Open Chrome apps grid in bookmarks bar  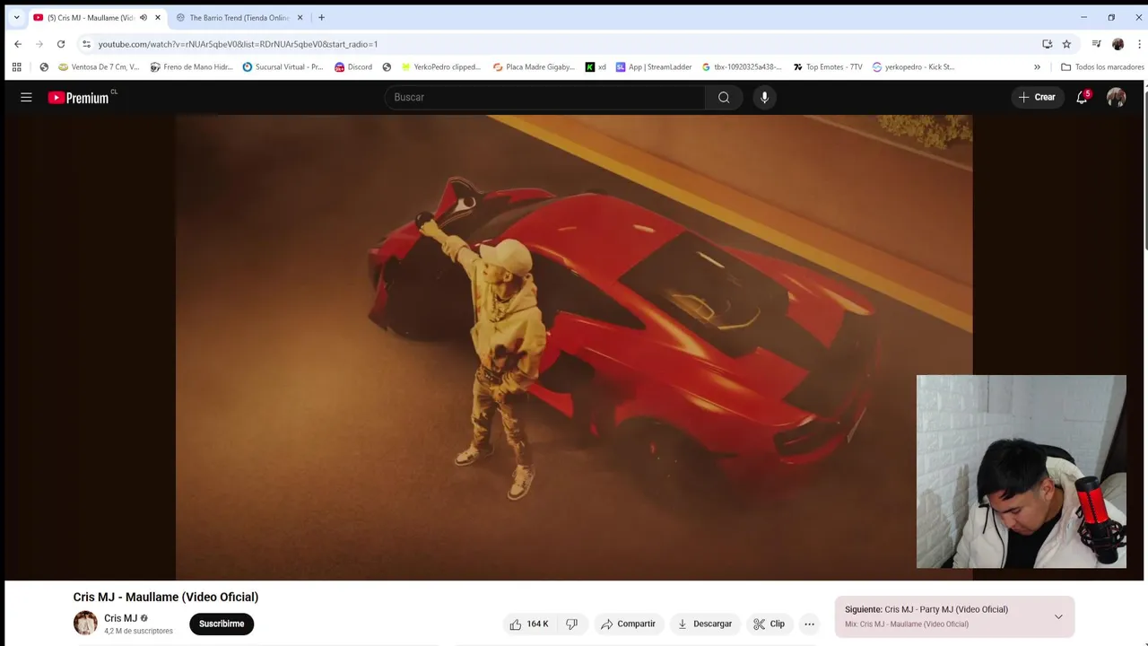click(16, 66)
